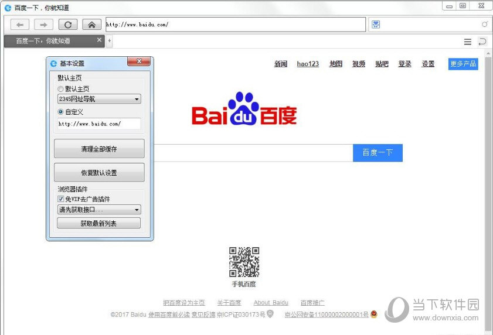Reload the page with the refresh button
The height and width of the screenshot is (335, 493).
[68, 25]
